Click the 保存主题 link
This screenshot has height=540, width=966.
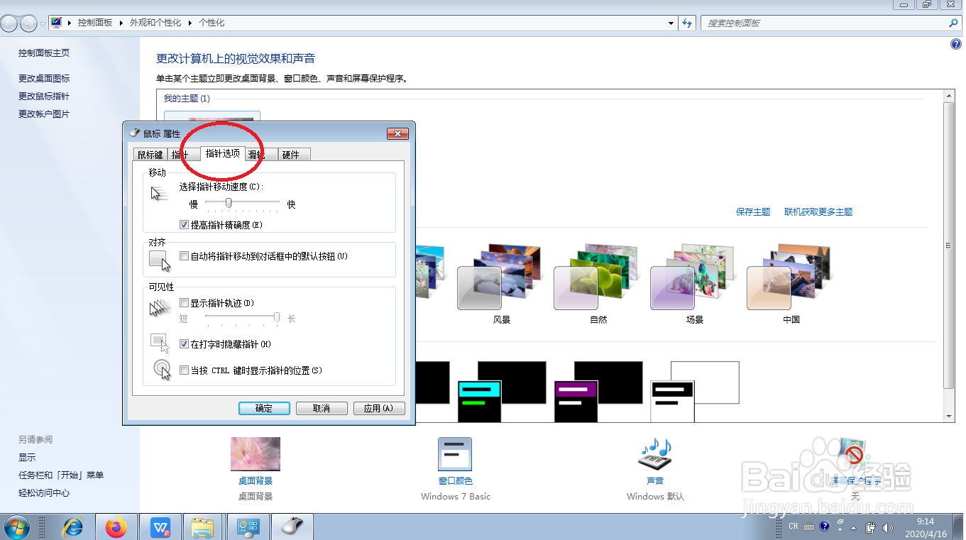752,211
